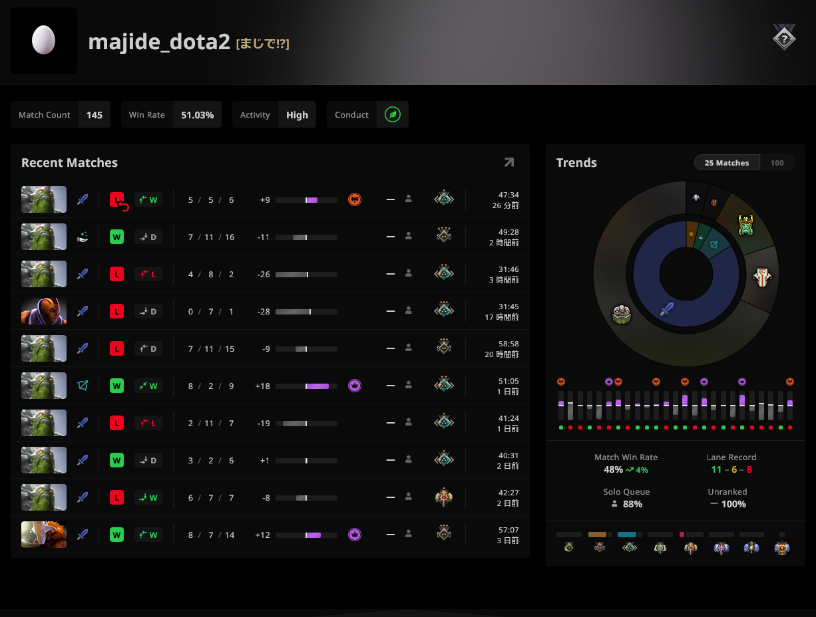Screen dimensions: 816x617
Task: Click the Juggernaut hero portrait in 57:07 match
Action: [44, 535]
